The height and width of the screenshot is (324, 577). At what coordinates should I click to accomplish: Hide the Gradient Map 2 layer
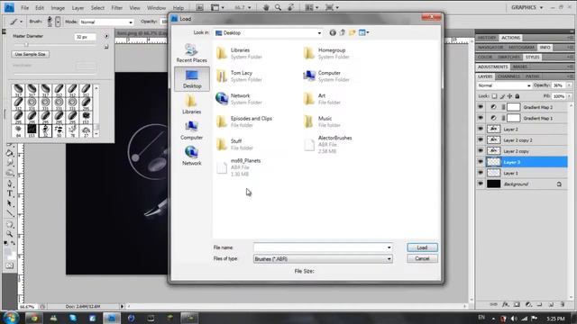(x=481, y=107)
